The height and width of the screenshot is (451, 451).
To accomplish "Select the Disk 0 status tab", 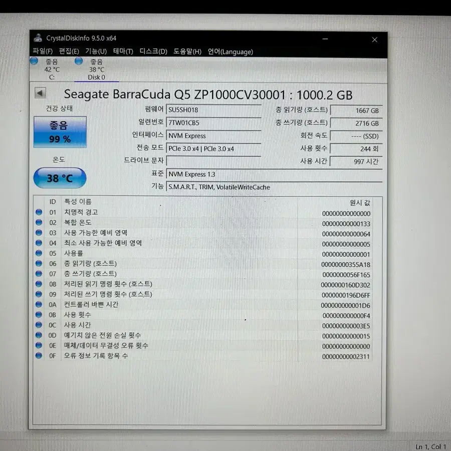I will pyautogui.click(x=96, y=69).
